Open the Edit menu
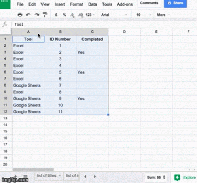The height and width of the screenshot is (183, 197). tap(32, 4)
